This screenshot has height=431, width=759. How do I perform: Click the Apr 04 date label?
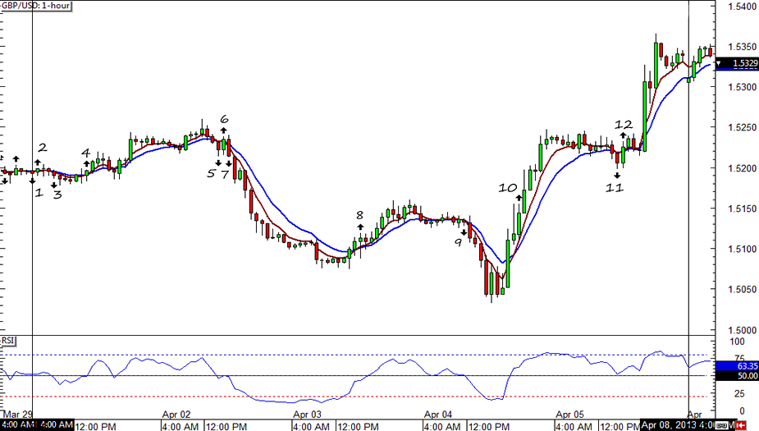point(437,415)
